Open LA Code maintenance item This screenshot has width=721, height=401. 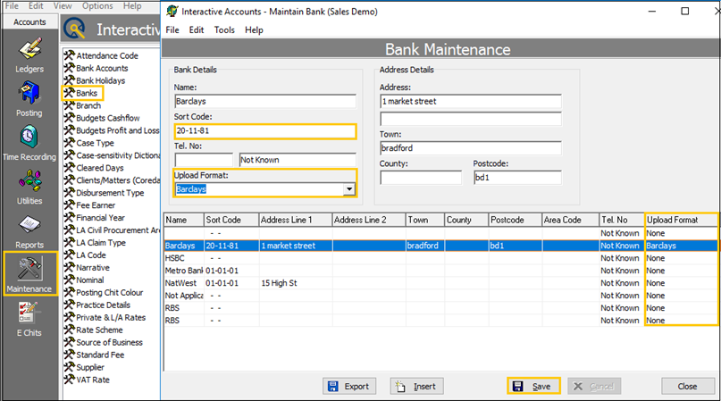pos(91,255)
